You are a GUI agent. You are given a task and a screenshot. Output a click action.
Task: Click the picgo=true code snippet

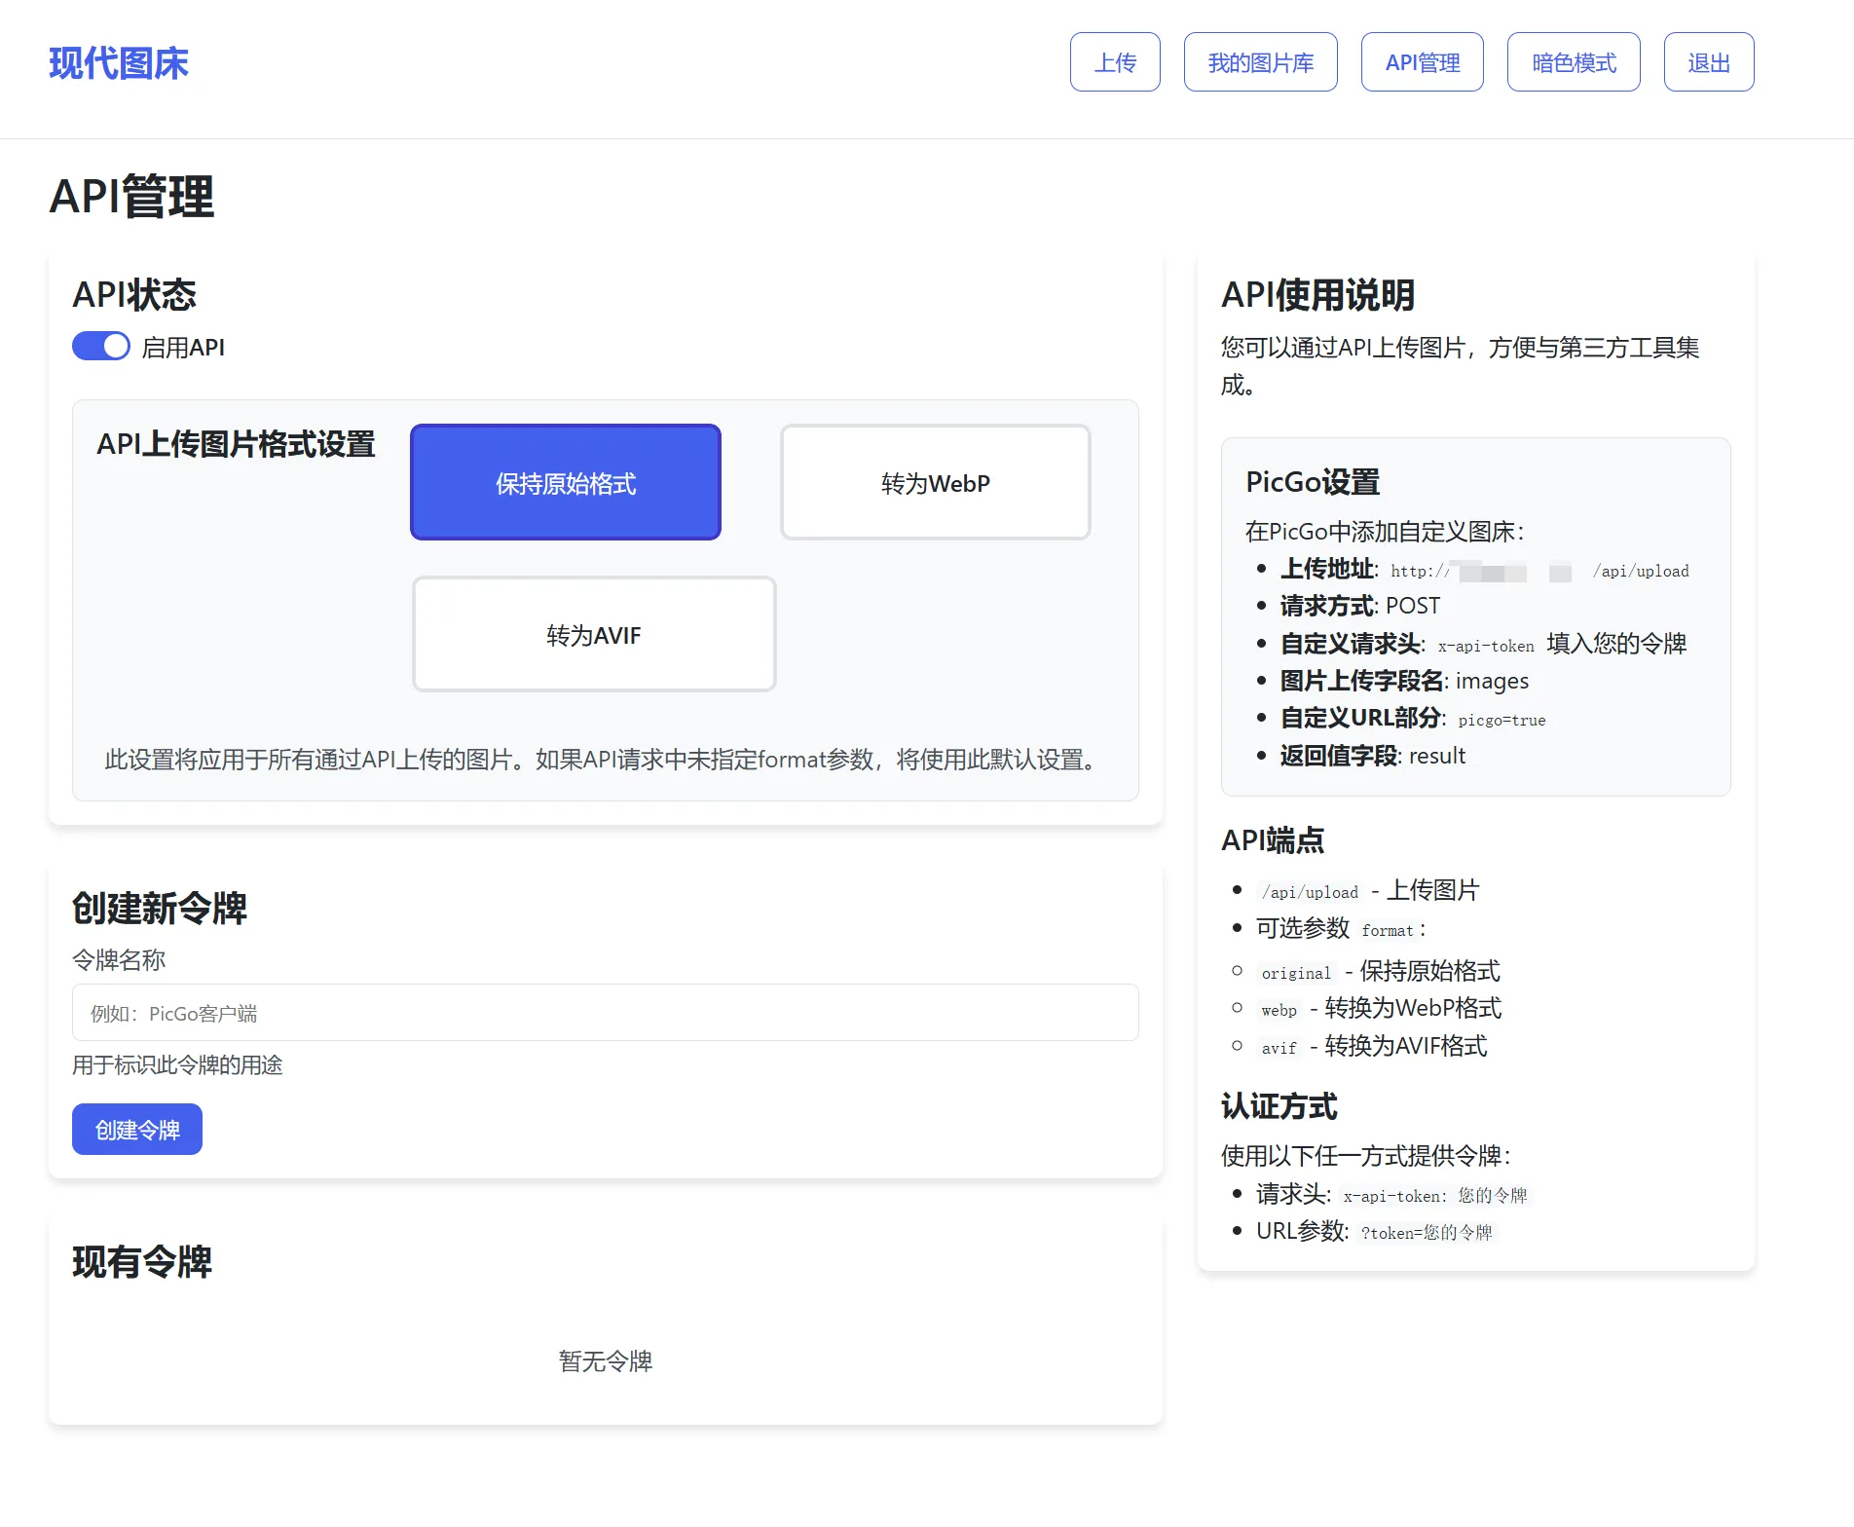coord(1501,721)
